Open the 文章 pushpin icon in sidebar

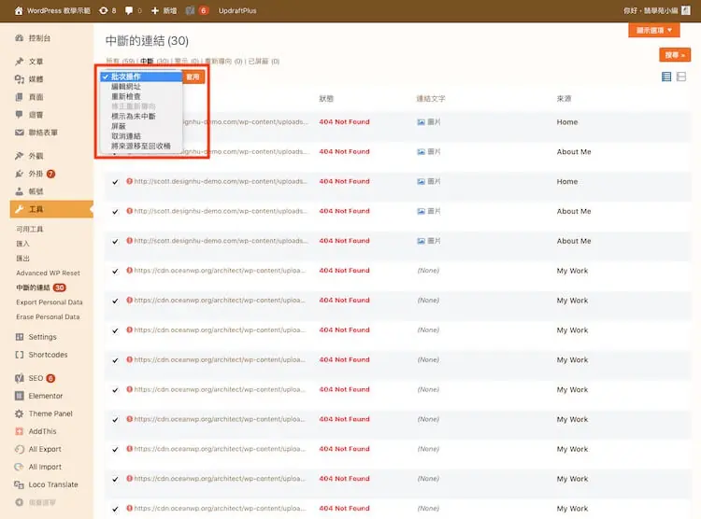pyautogui.click(x=20, y=62)
